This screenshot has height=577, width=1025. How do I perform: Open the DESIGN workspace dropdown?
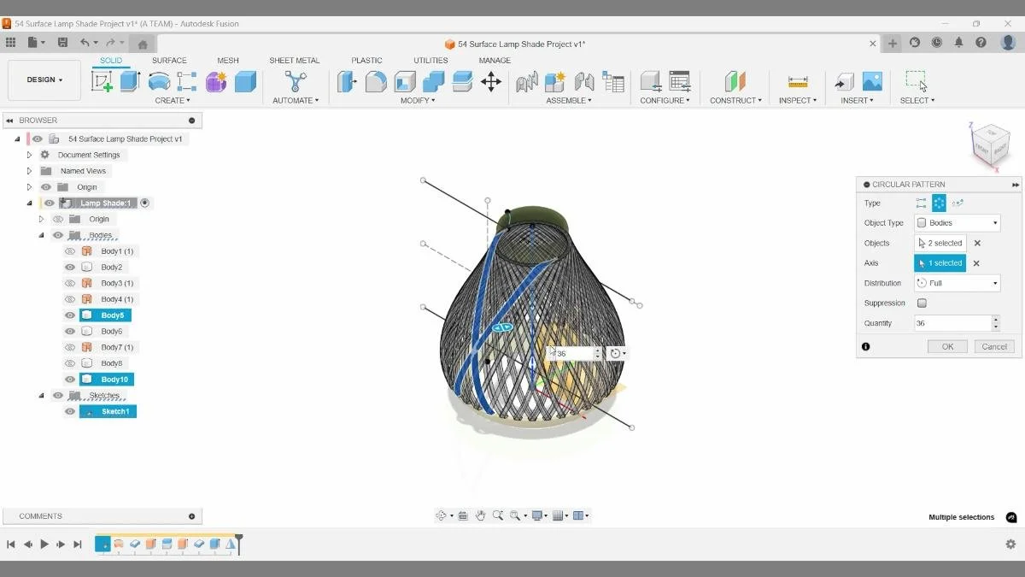click(x=44, y=80)
